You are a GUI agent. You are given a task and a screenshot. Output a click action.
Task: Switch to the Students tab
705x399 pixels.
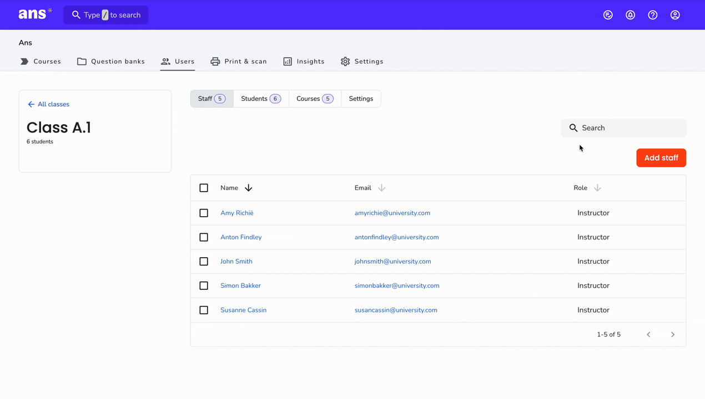[x=261, y=99]
